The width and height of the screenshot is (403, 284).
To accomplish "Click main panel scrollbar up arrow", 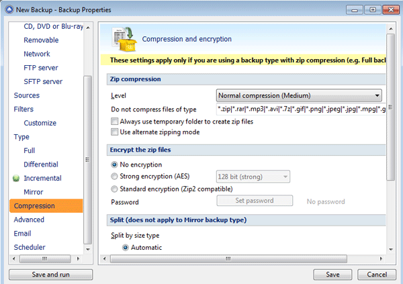I will tap(391, 29).
